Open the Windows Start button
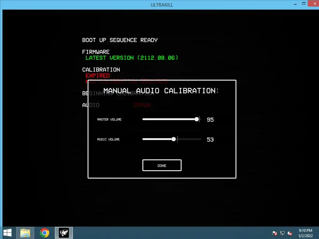This screenshot has height=239, width=319. pyautogui.click(x=7, y=233)
